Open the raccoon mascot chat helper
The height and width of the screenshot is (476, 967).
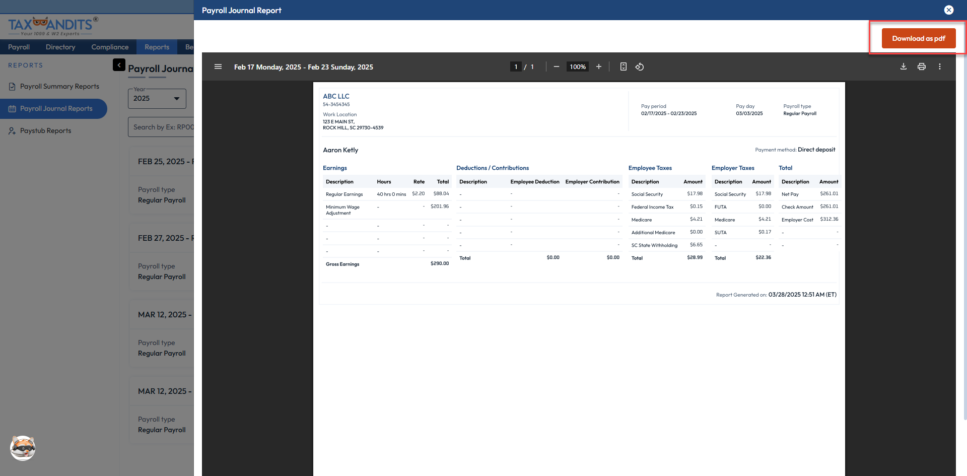(x=23, y=448)
